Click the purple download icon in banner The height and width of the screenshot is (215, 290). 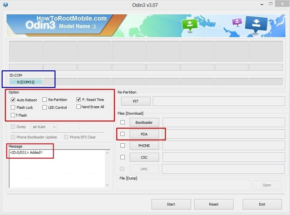(237, 22)
